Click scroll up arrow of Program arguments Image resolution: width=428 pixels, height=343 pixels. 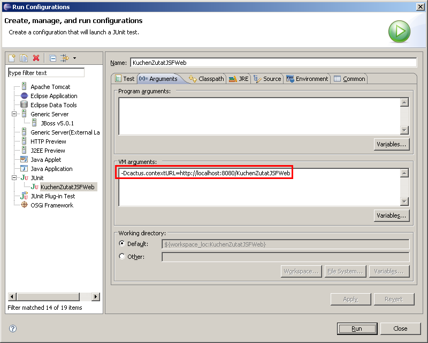(x=404, y=102)
